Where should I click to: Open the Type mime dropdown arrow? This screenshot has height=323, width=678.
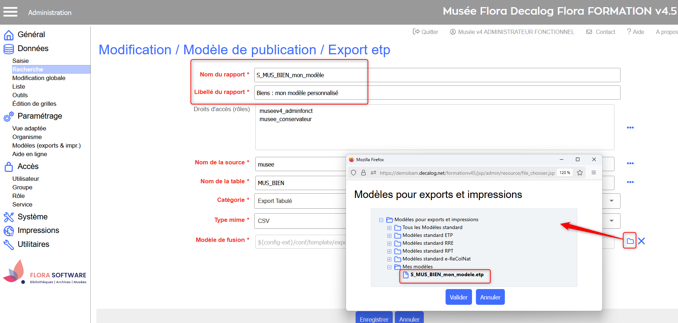612,221
